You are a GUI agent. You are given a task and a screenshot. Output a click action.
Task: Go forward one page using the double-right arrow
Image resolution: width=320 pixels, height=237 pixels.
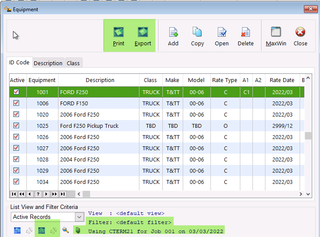pyautogui.click(x=55, y=194)
